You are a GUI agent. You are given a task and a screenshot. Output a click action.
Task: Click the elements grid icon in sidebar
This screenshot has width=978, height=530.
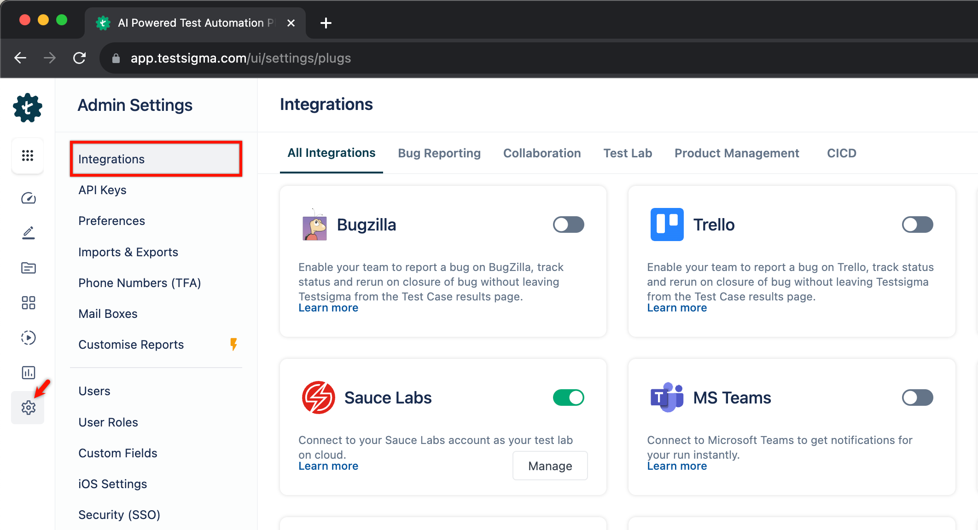click(28, 303)
